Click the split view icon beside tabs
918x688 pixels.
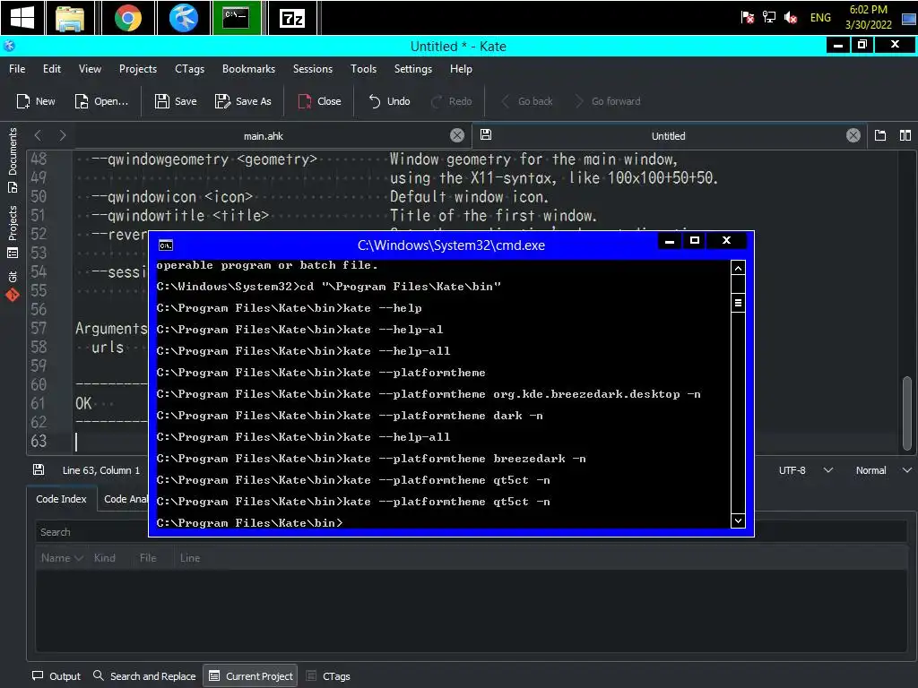tap(905, 136)
